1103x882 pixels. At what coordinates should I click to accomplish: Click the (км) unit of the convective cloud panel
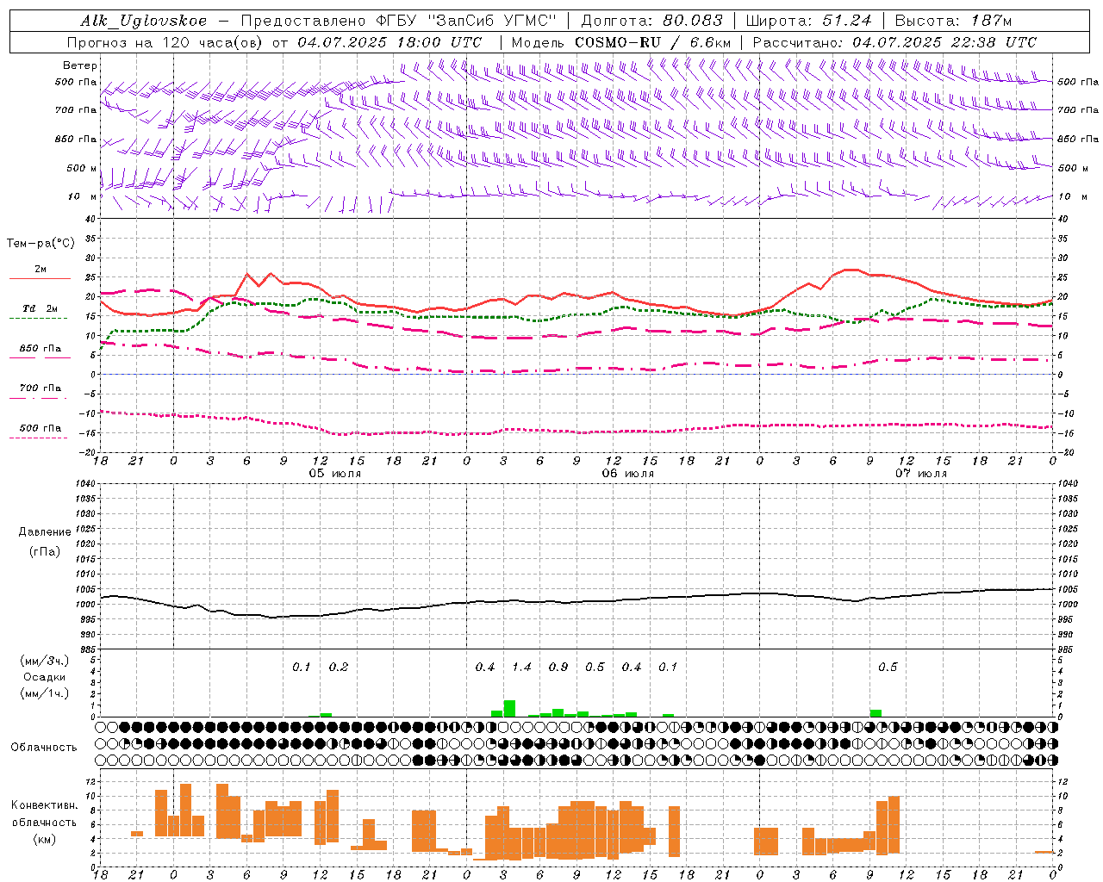pos(45,839)
